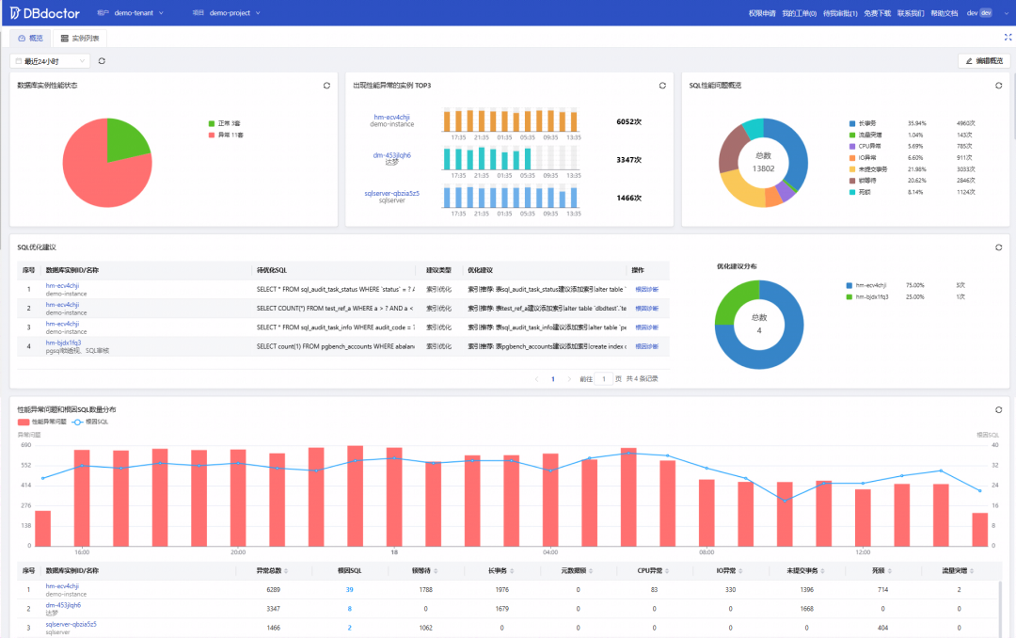This screenshot has height=638, width=1016.
Task: Switch to the 实例列表 tab
Action: 80,39
